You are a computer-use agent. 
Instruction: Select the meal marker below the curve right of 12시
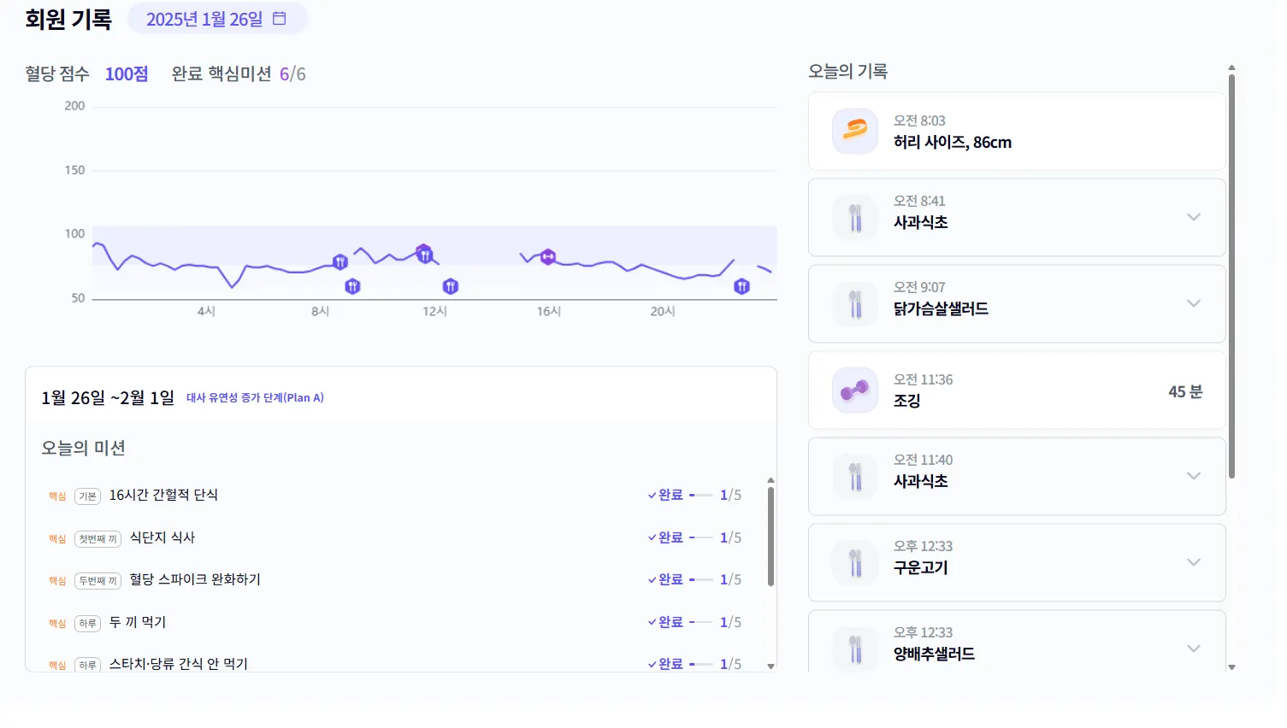(451, 286)
